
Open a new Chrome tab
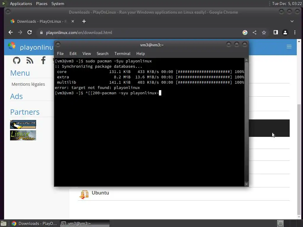click(84, 21)
